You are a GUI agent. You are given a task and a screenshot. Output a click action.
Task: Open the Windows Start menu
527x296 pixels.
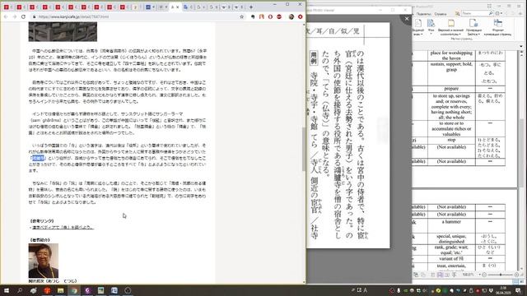click(x=7, y=290)
